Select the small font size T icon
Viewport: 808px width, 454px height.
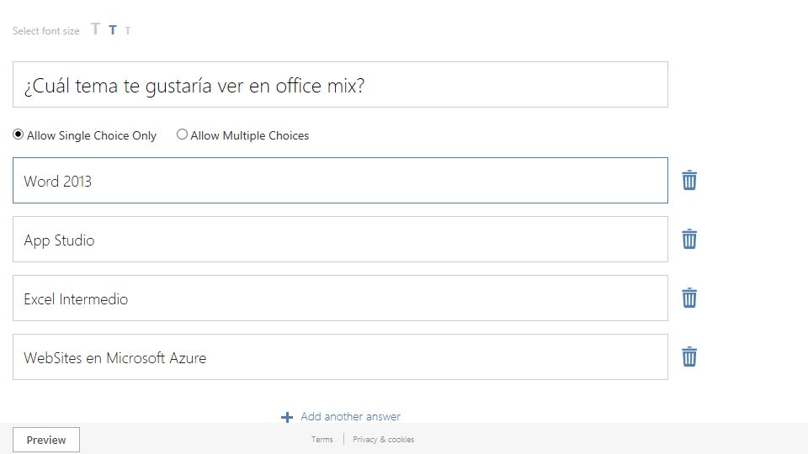tap(128, 31)
